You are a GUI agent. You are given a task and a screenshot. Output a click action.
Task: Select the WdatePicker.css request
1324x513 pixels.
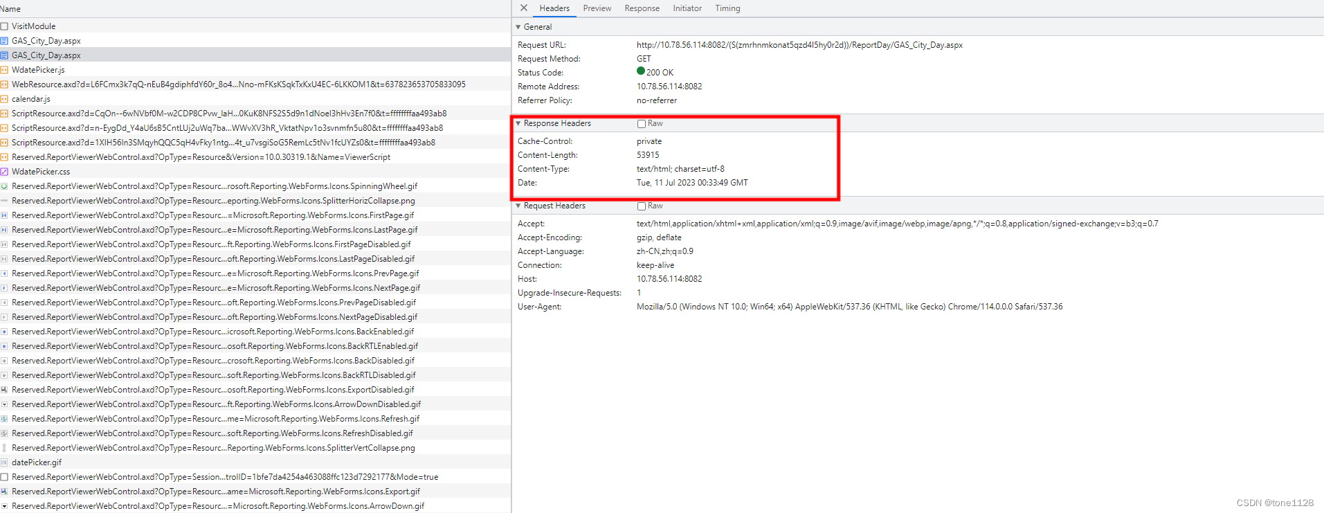255,172
